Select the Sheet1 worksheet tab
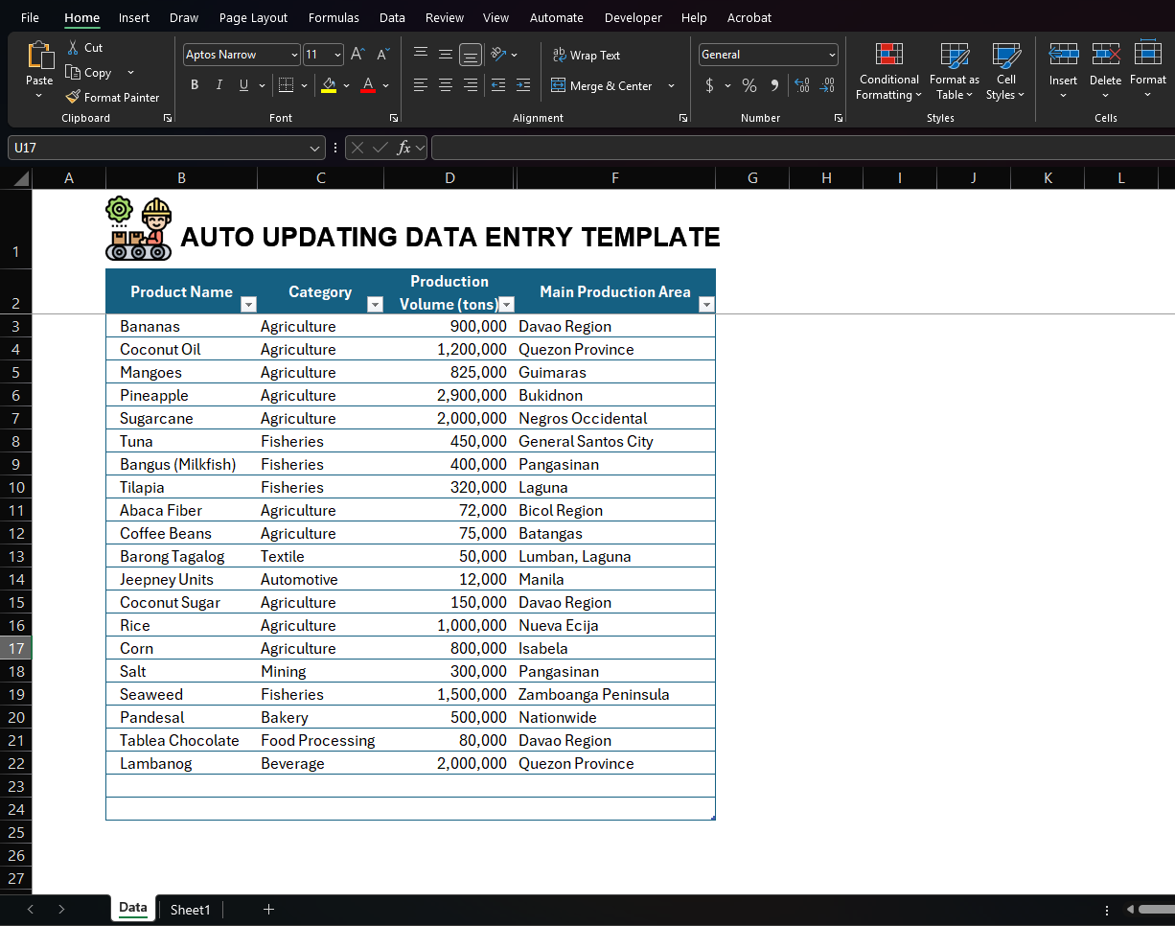This screenshot has height=926, width=1175. [190, 909]
